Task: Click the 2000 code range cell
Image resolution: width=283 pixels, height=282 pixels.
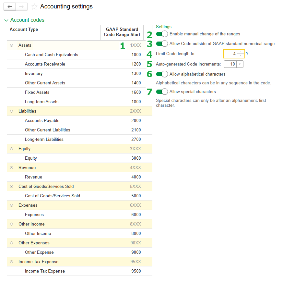Action: (x=136, y=120)
